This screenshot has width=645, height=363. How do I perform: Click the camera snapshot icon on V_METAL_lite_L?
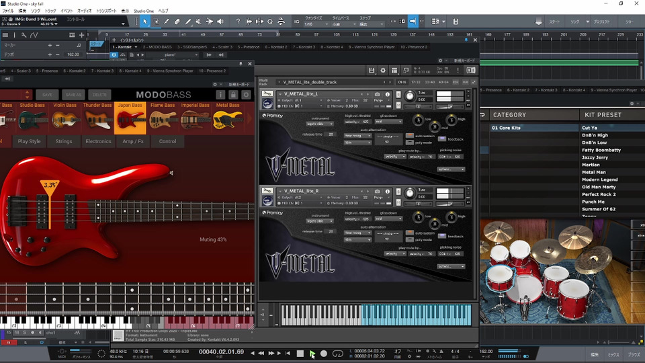(x=377, y=94)
